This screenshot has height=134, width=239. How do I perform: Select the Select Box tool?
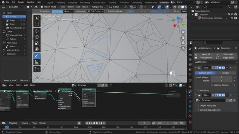pyautogui.click(x=37, y=18)
